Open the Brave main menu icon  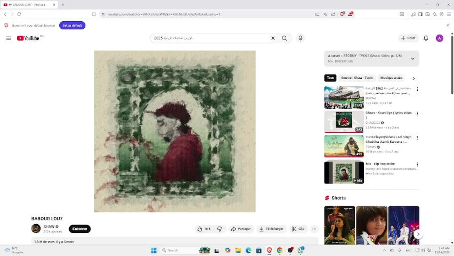coord(449,14)
